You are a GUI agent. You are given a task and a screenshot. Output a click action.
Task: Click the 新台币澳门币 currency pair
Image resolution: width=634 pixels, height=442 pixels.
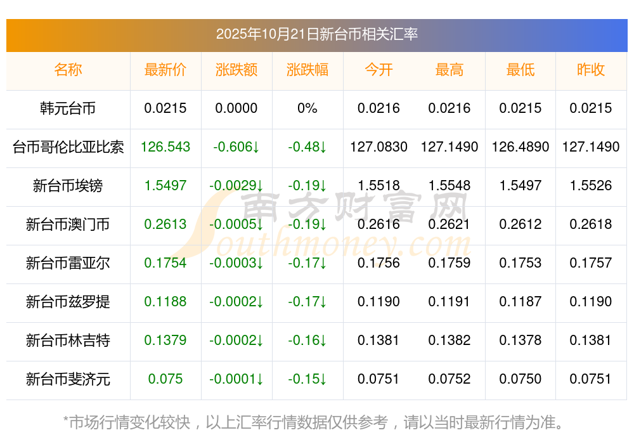[x=68, y=224]
